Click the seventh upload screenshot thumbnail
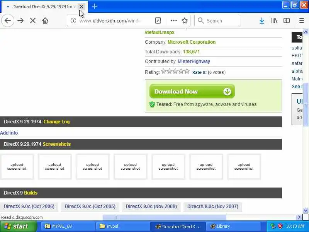 pos(244,167)
